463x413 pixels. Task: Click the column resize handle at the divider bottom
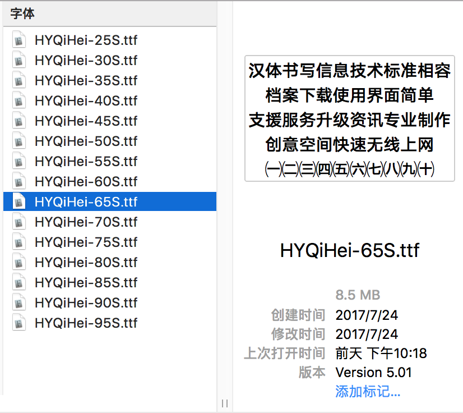tap(225, 403)
